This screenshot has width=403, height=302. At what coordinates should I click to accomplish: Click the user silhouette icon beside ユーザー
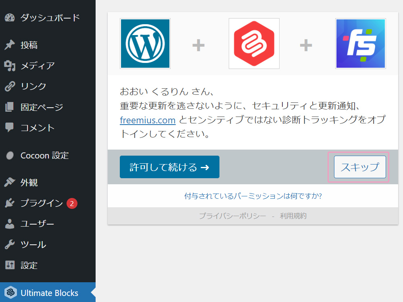pos(10,224)
